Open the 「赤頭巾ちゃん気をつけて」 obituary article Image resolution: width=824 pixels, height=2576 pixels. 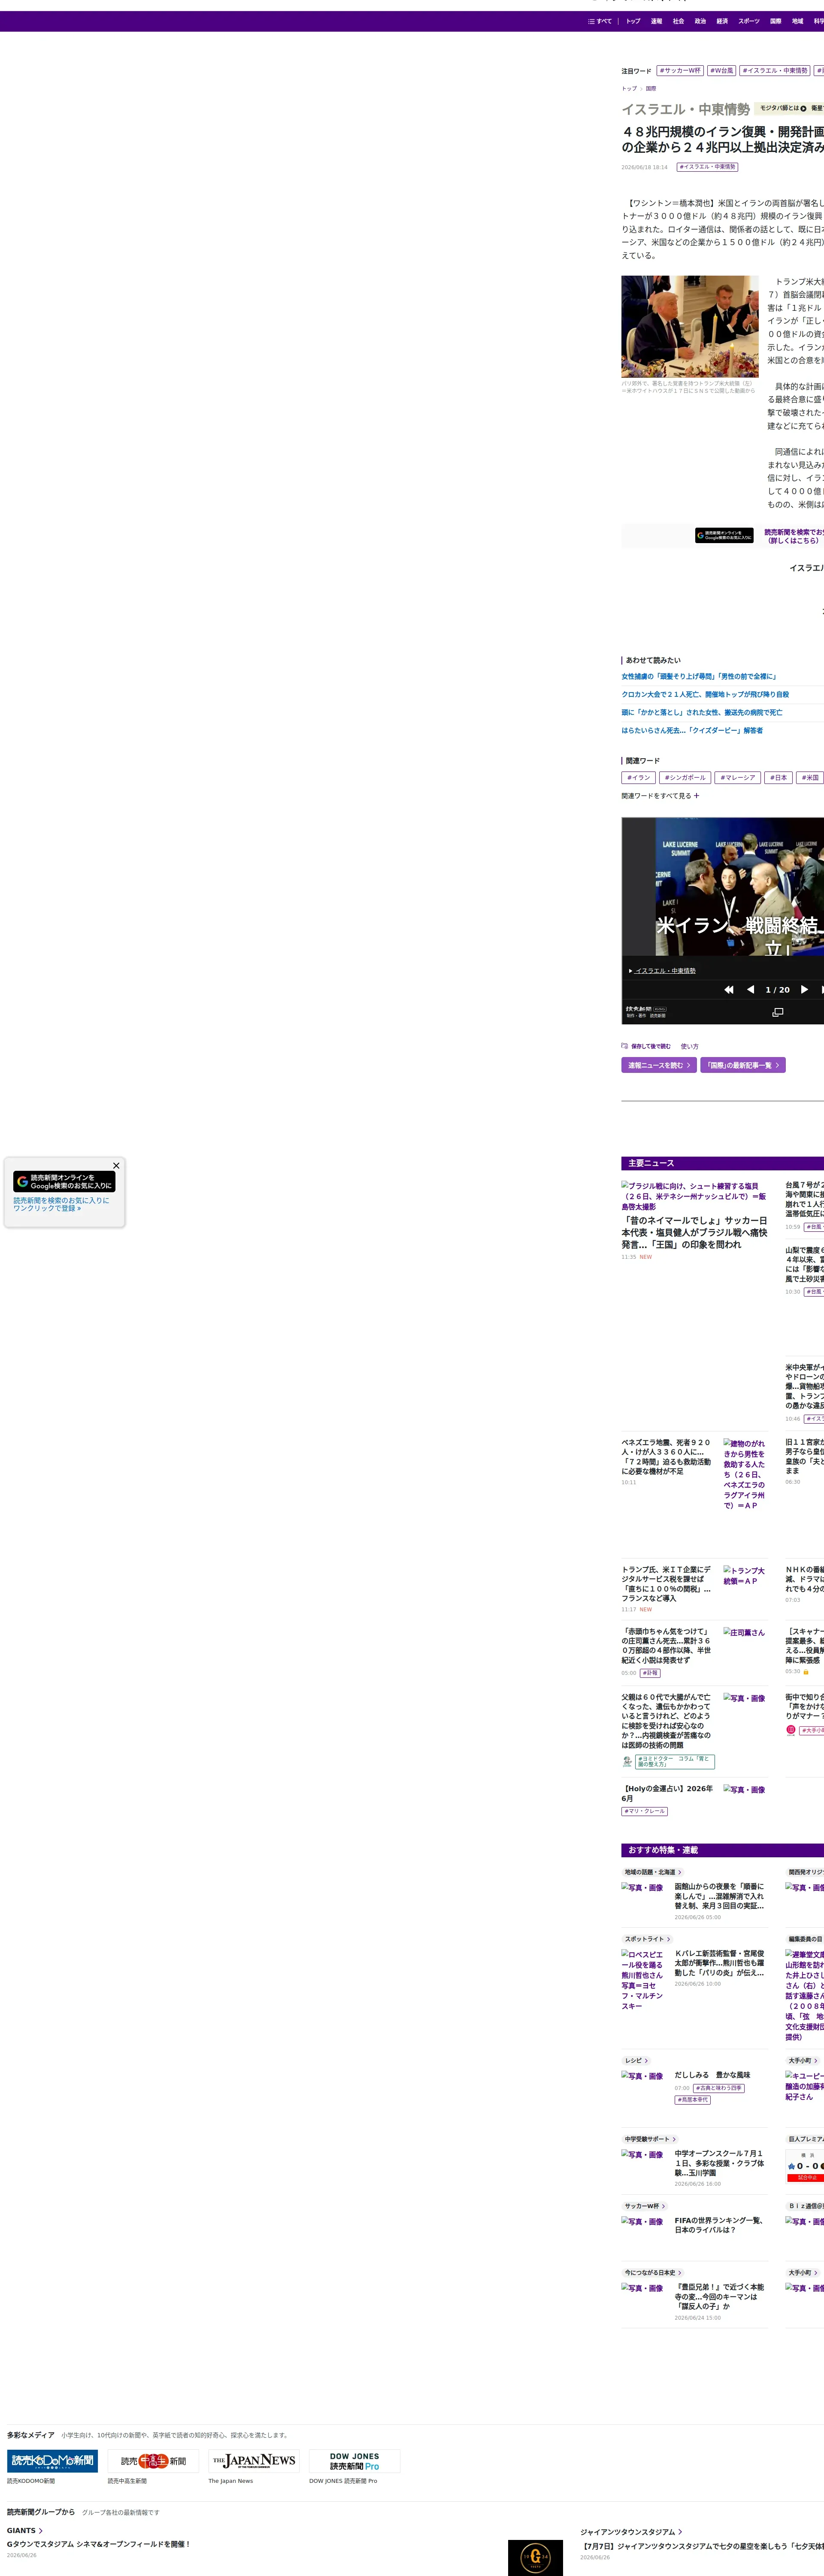667,1645
